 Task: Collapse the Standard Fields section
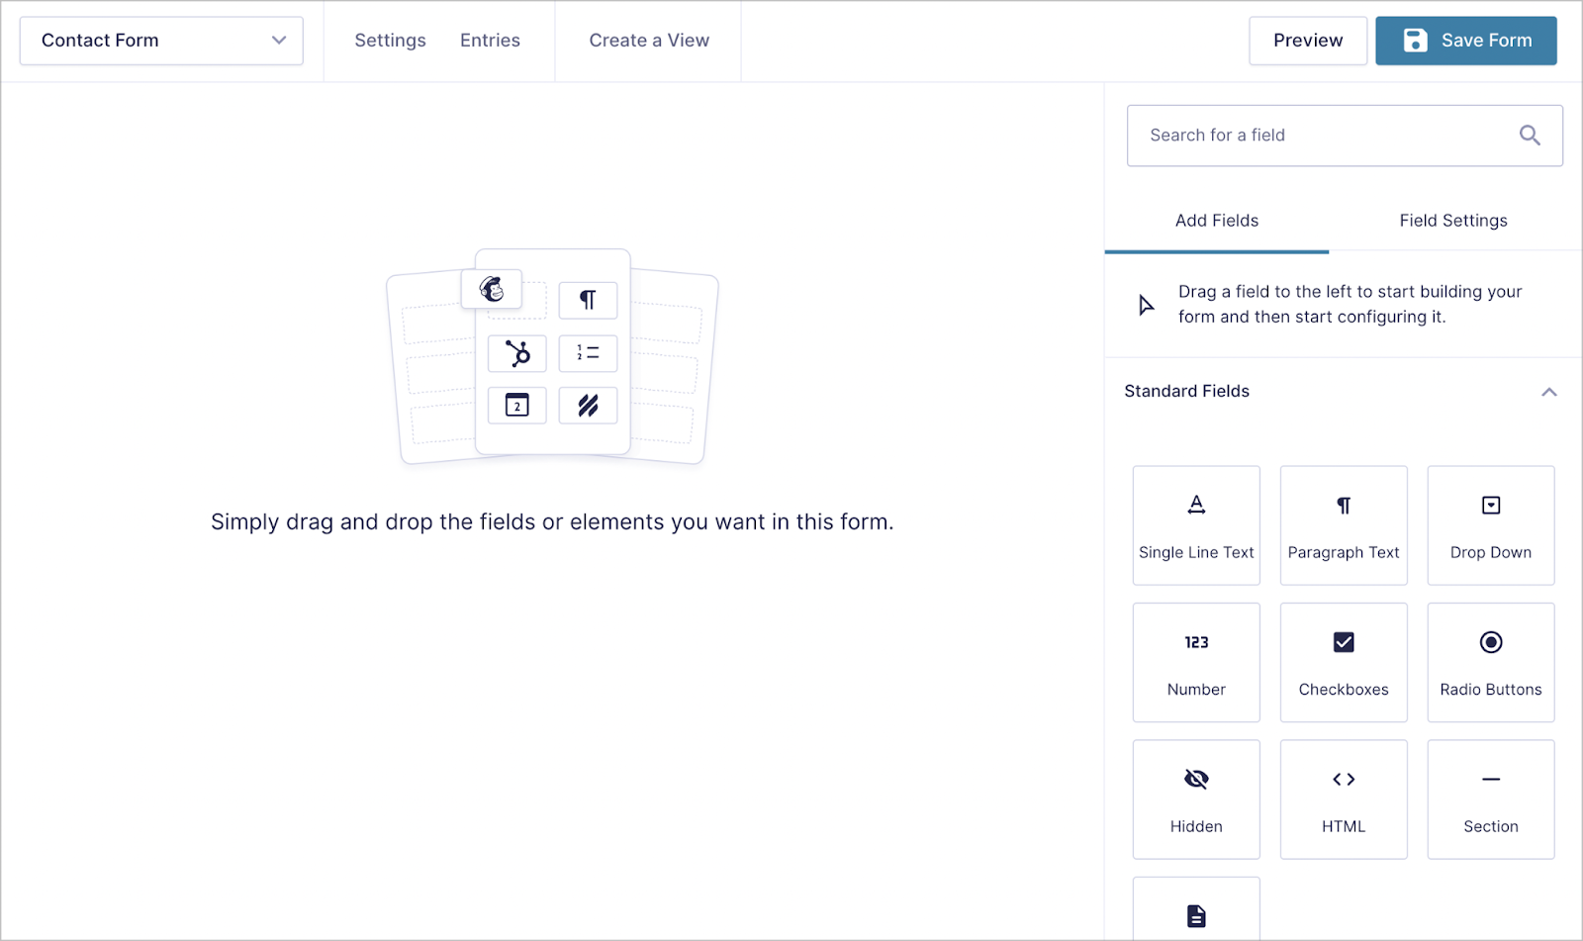[1547, 392]
